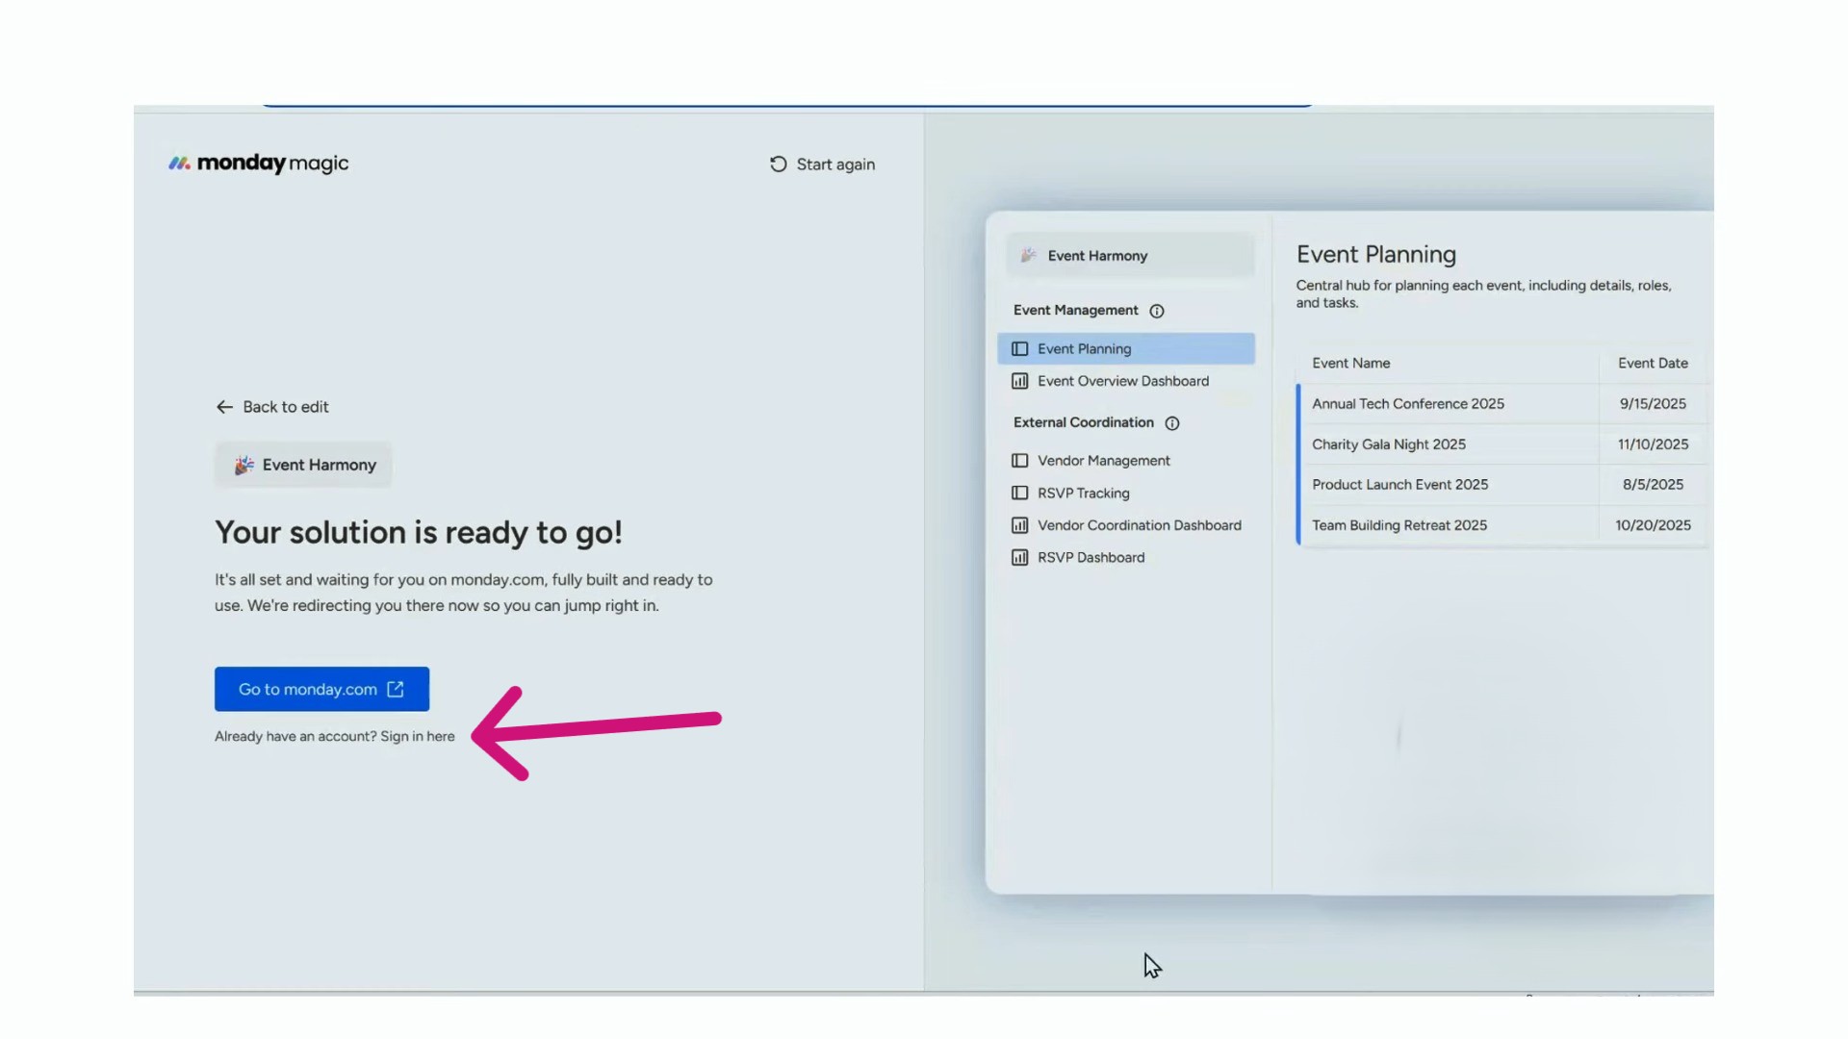Image resolution: width=1848 pixels, height=1039 pixels.
Task: Click the info icon beside Event Management
Action: point(1157,311)
